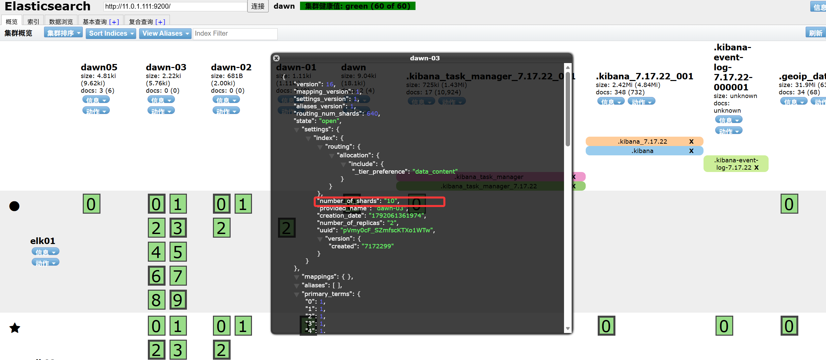Open 信息 dropdown for .kibana_7.17.22_001 index
The image size is (826, 360).
611,101
